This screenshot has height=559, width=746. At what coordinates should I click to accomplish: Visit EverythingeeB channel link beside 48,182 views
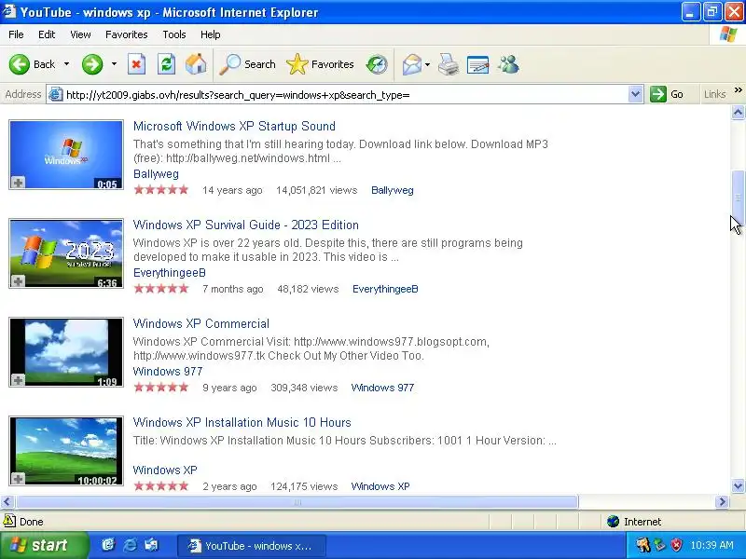(x=385, y=289)
